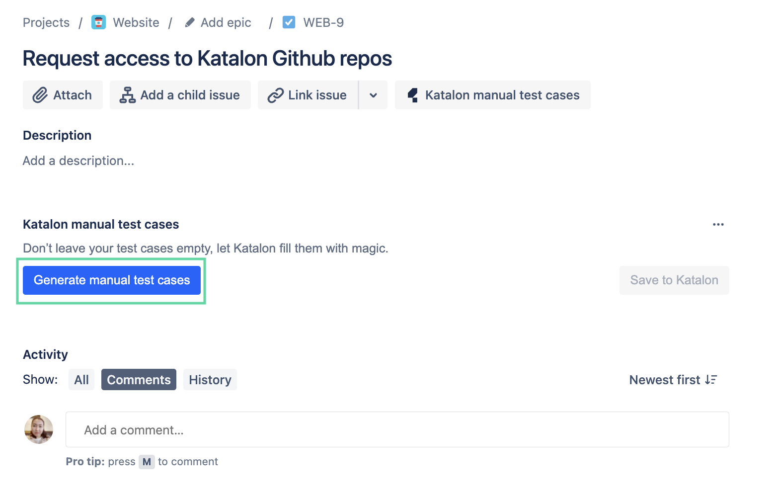This screenshot has height=504, width=776.
Task: Click the Save to Katalon button
Action: [674, 280]
